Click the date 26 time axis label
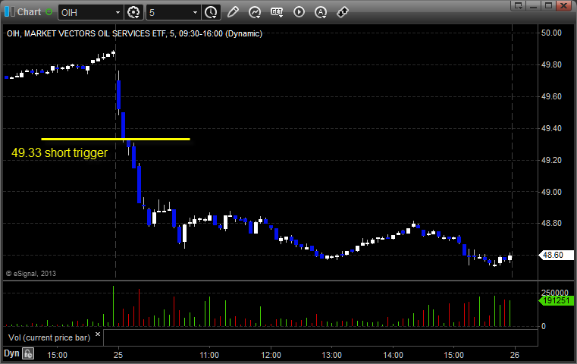Viewport: 577px width, 364px height. click(x=514, y=355)
